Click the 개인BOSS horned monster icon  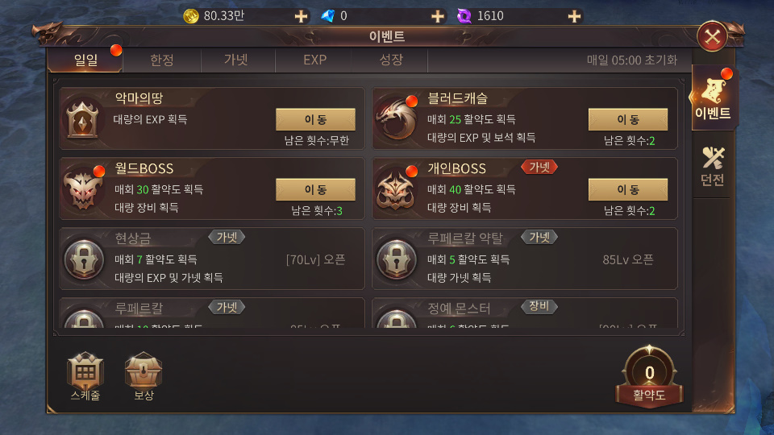(x=395, y=190)
